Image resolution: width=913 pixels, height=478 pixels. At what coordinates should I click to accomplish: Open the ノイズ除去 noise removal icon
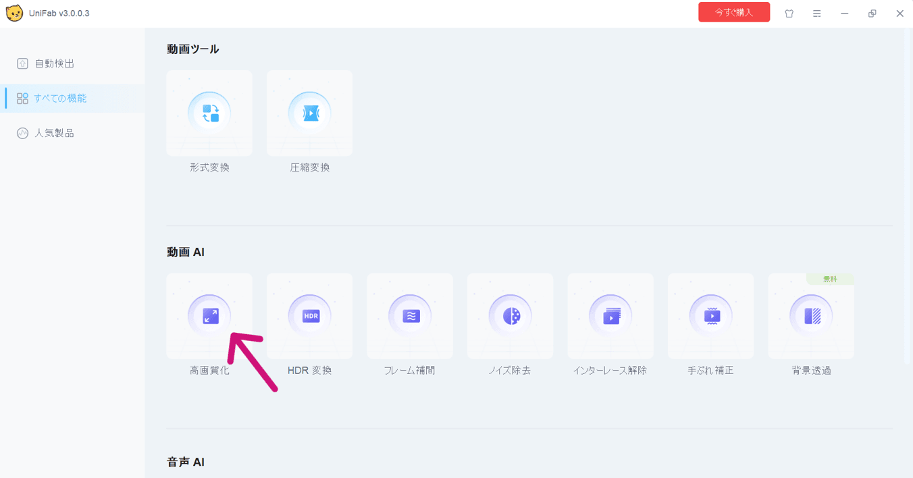point(511,315)
